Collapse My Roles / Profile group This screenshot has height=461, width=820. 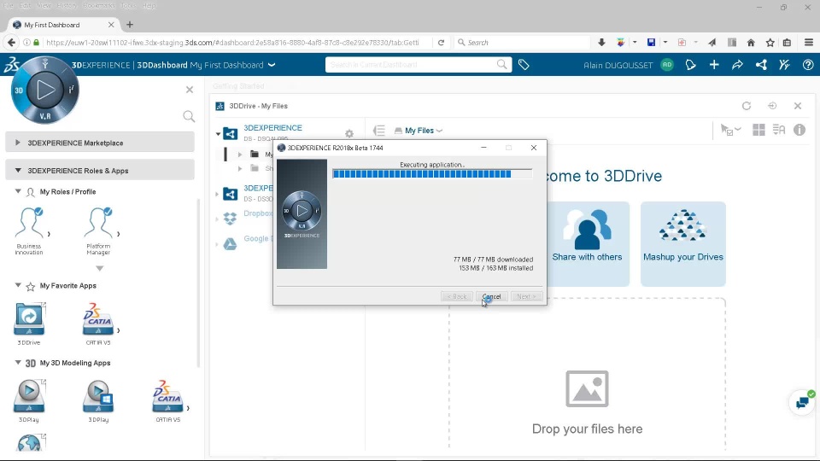click(18, 191)
